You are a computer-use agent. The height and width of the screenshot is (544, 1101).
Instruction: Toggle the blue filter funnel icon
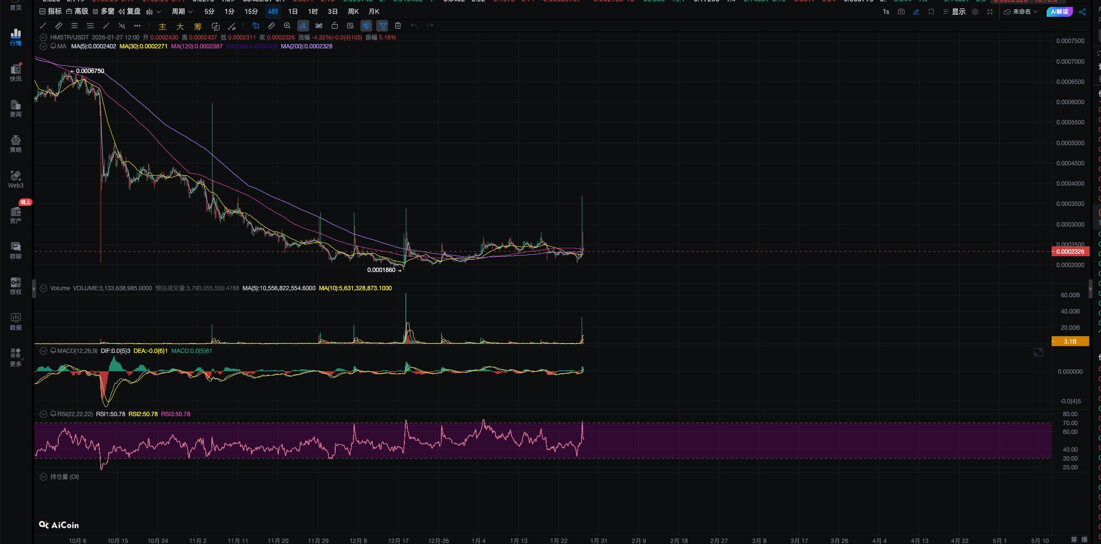pyautogui.click(x=383, y=26)
